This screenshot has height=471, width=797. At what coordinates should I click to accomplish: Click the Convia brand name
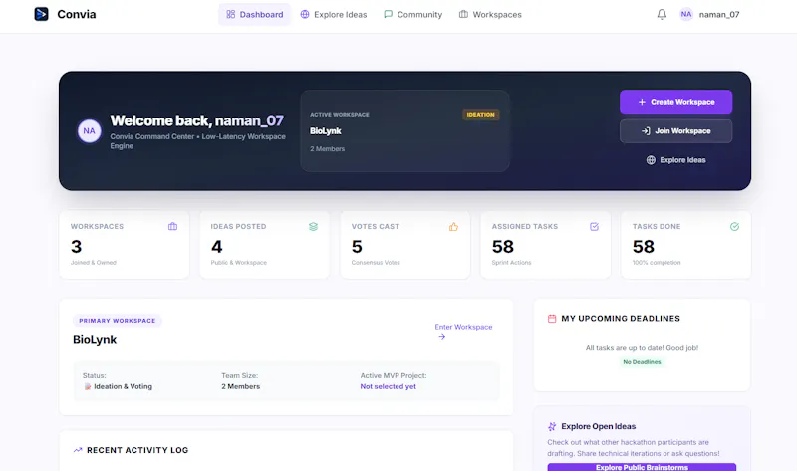click(77, 14)
